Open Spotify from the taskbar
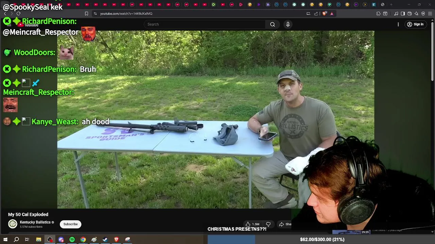The width and height of the screenshot is (435, 244). click(72, 240)
